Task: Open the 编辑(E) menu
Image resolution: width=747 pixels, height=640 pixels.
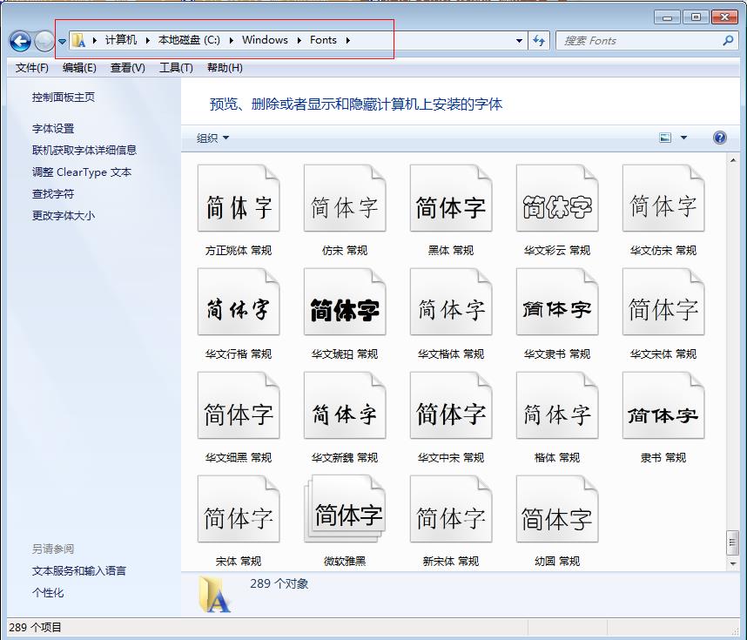Action: tap(79, 68)
